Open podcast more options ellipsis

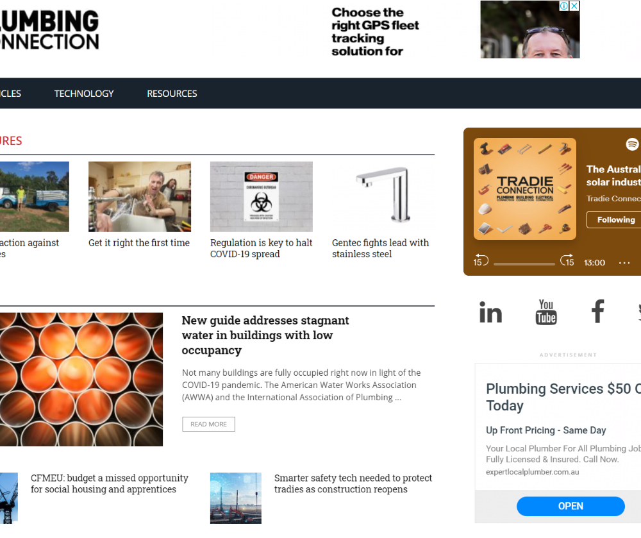coord(624,263)
